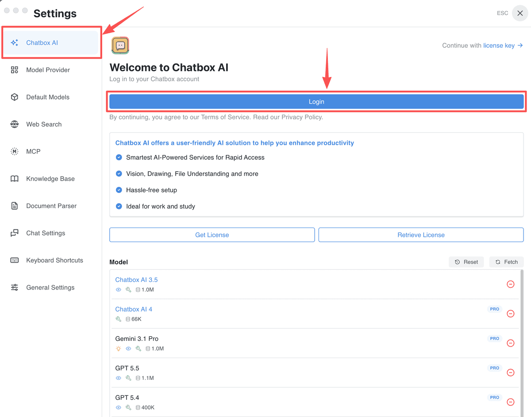The width and height of the screenshot is (531, 417).
Task: Follow the license key link
Action: 499,46
